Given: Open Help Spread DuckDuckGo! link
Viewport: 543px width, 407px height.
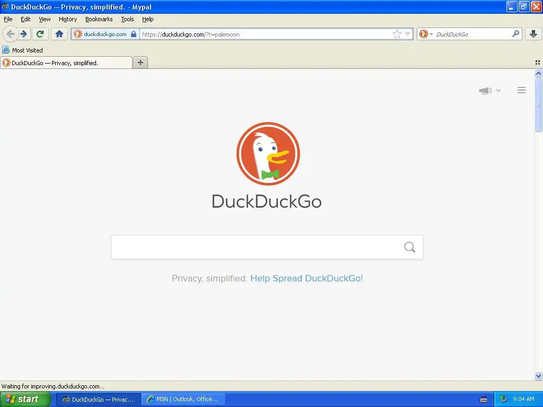Looking at the screenshot, I should (x=306, y=278).
